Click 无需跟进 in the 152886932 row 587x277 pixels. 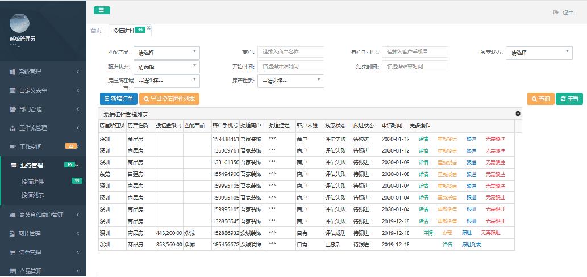click(x=490, y=233)
